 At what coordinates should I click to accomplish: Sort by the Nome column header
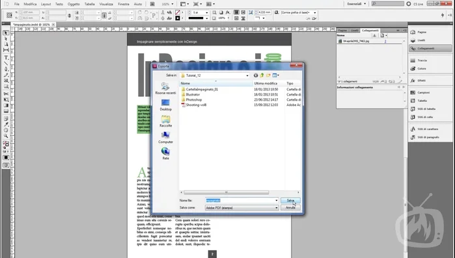coord(215,83)
